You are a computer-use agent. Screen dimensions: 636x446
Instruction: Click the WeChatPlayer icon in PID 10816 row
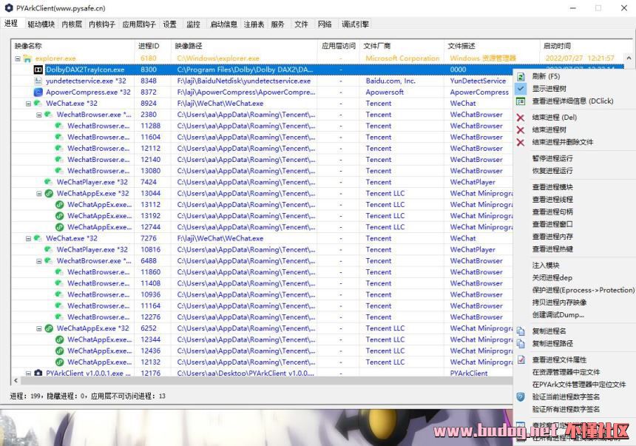pyautogui.click(x=48, y=249)
